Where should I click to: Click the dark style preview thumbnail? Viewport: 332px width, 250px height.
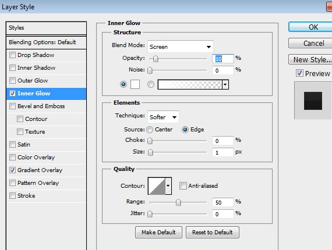coord(313,101)
